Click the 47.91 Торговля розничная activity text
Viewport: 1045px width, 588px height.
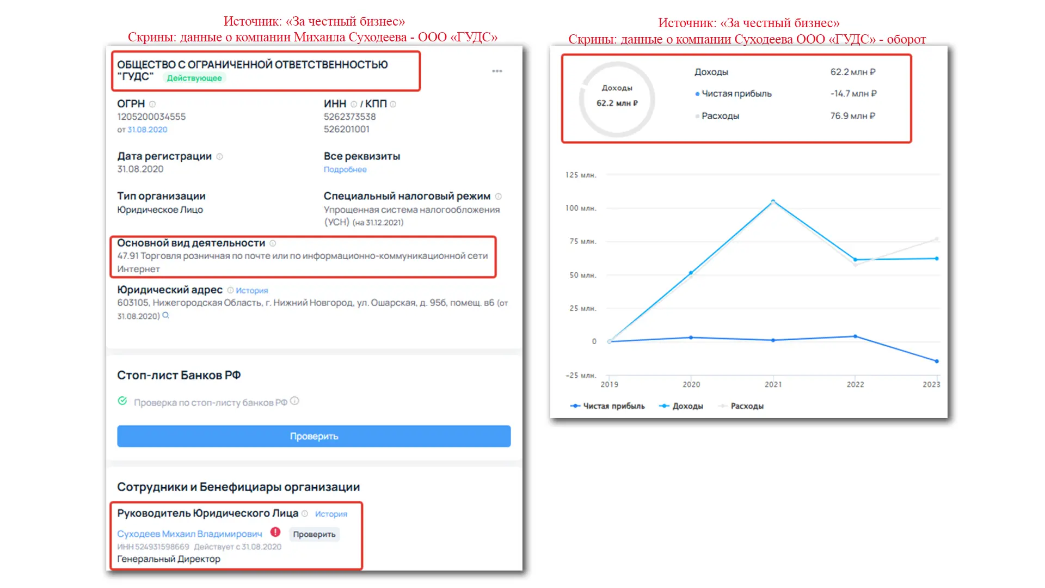[x=303, y=262]
